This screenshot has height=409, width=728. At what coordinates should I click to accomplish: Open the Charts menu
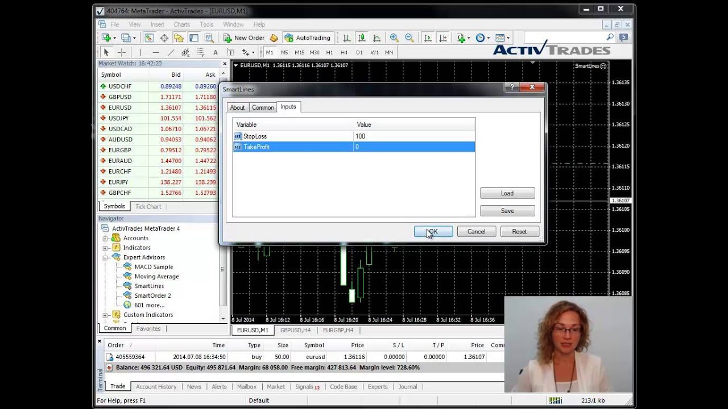click(182, 24)
